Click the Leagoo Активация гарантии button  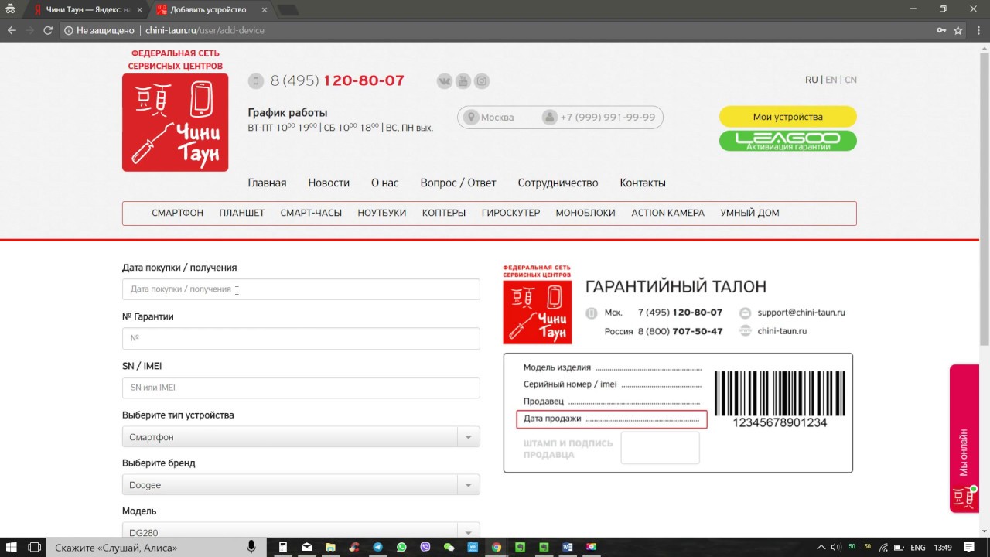click(787, 141)
